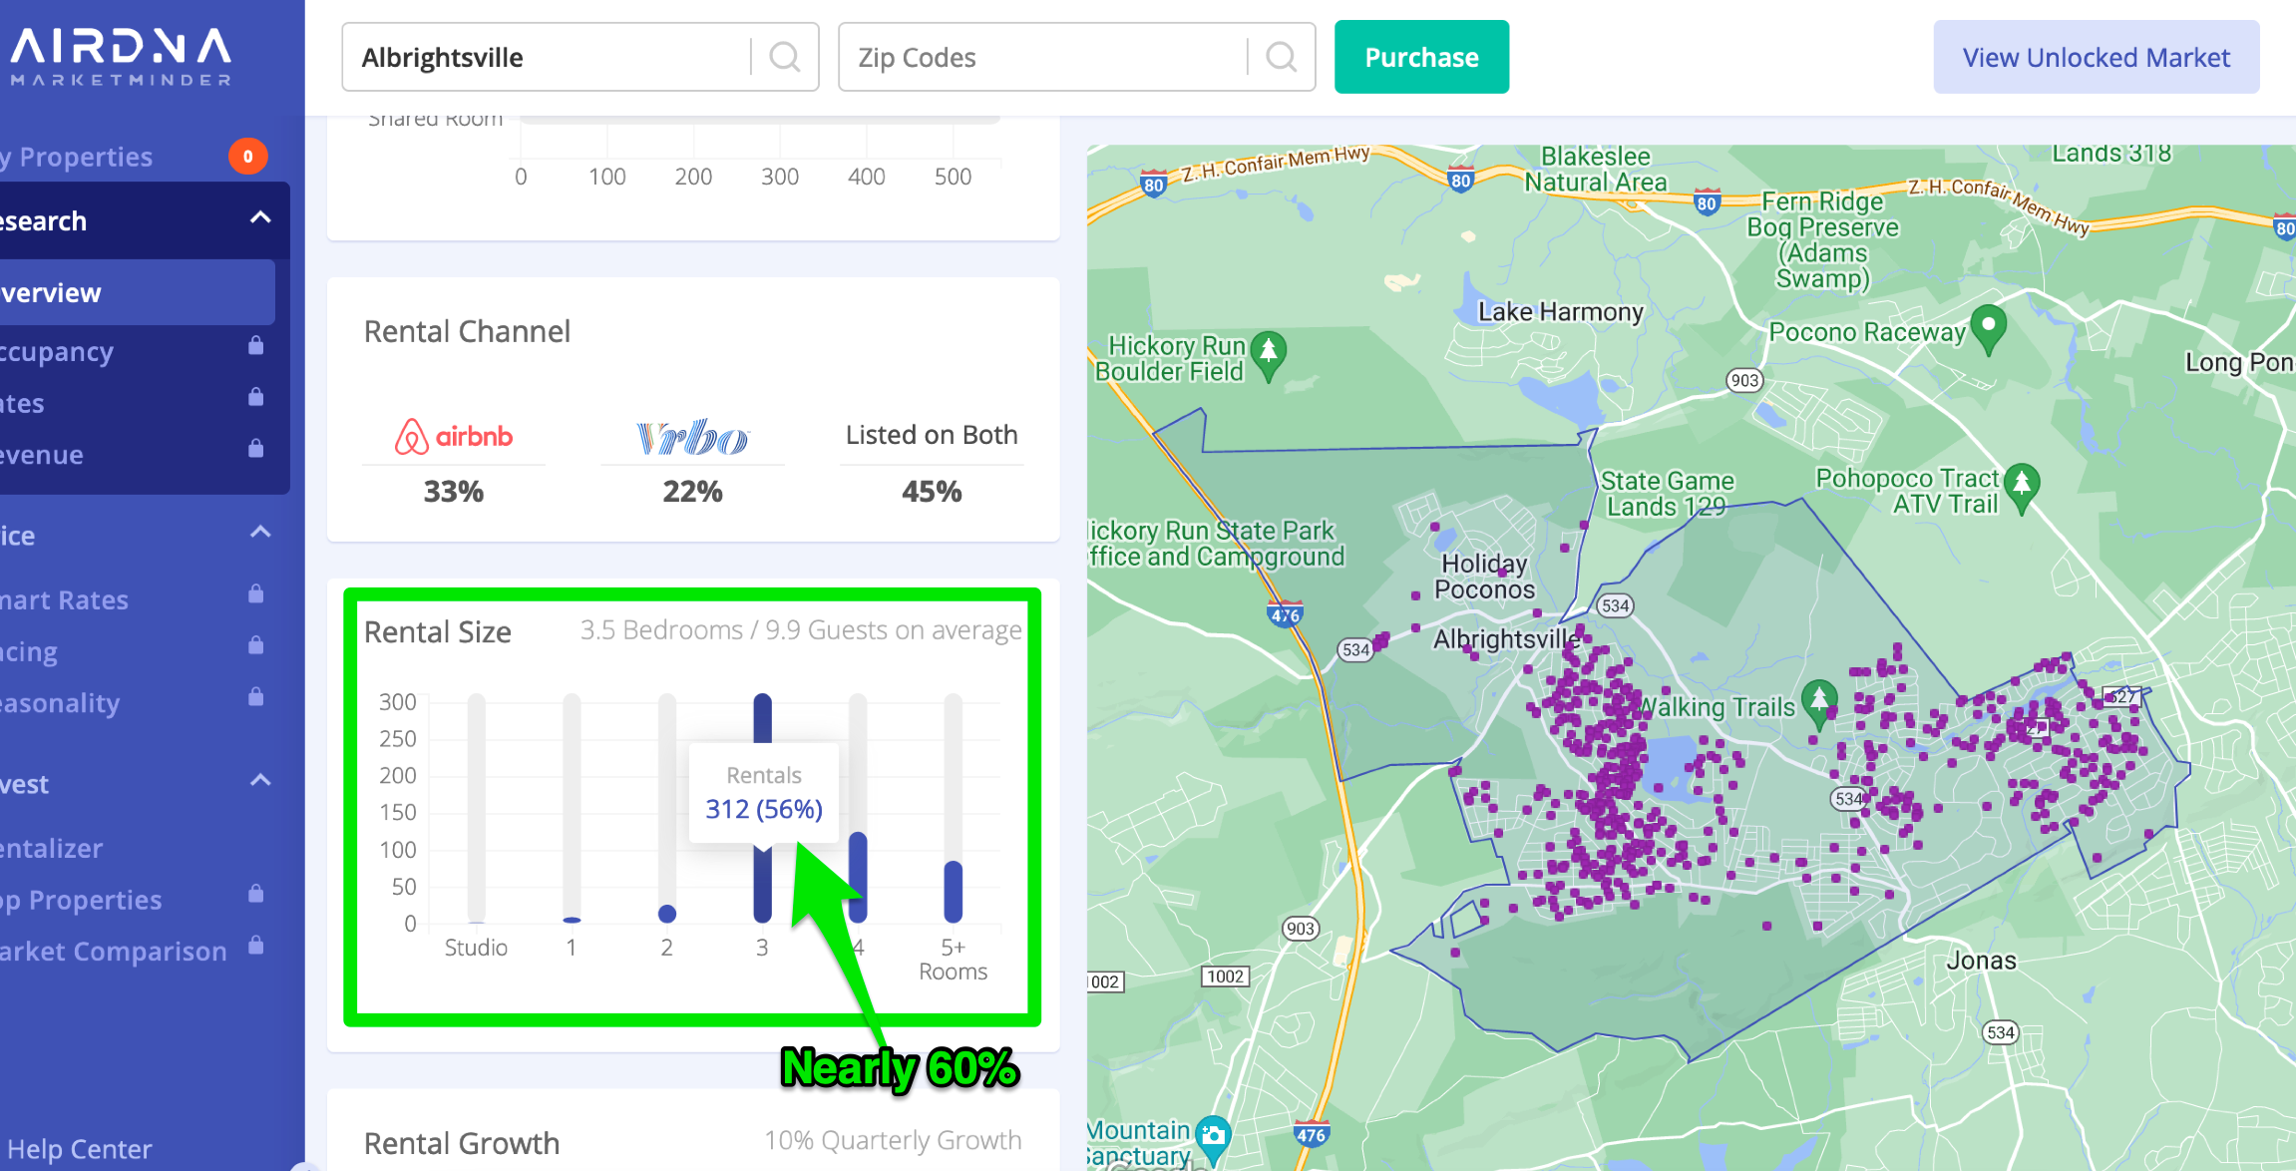Click the green Purchase button

tap(1421, 57)
